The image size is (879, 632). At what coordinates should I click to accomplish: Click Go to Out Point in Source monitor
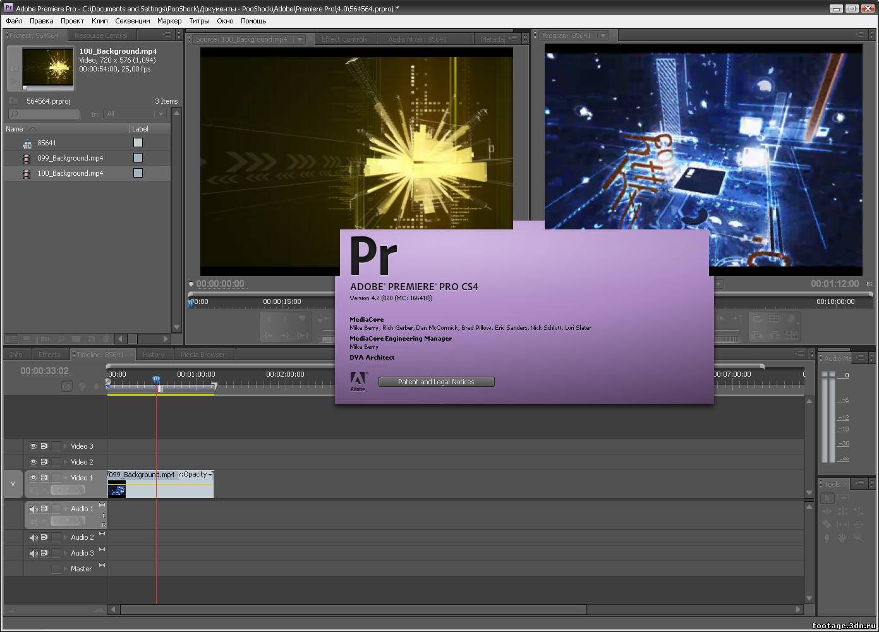[285, 336]
